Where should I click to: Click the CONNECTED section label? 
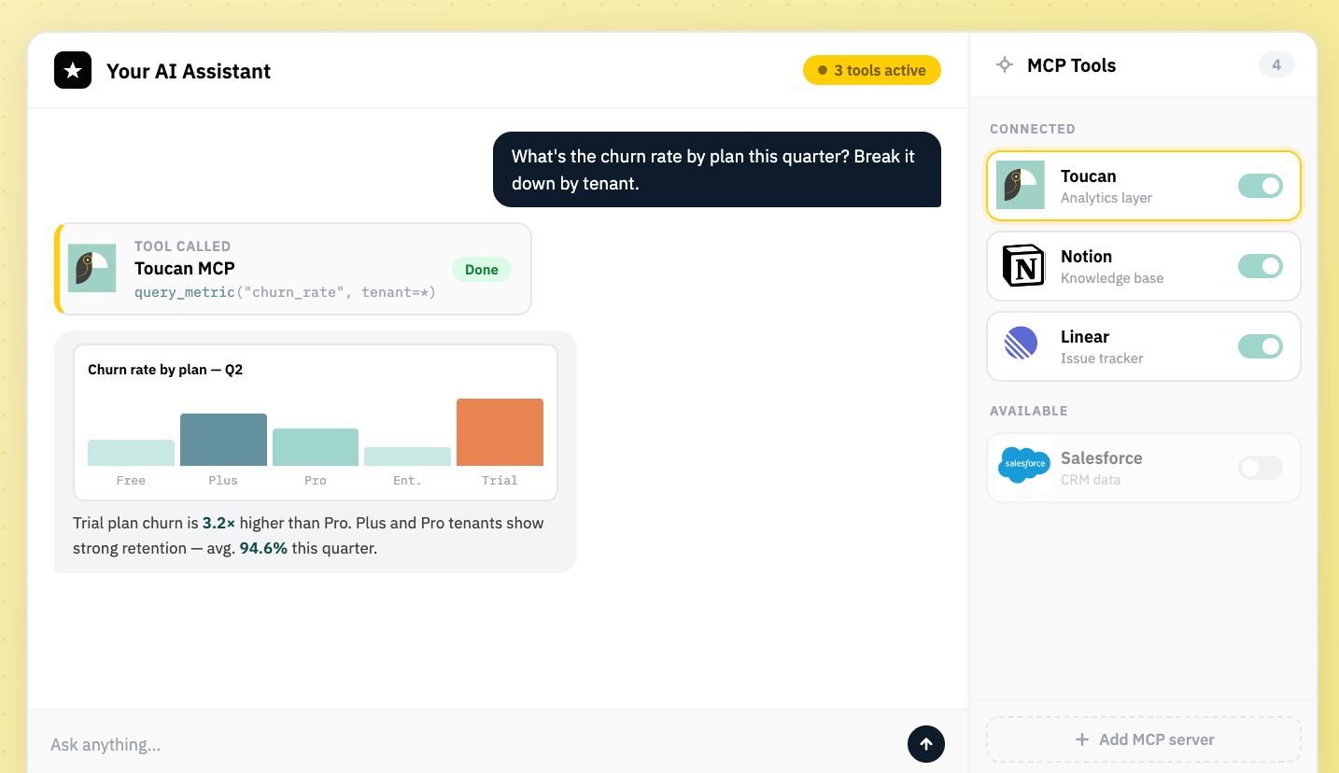click(x=1033, y=129)
